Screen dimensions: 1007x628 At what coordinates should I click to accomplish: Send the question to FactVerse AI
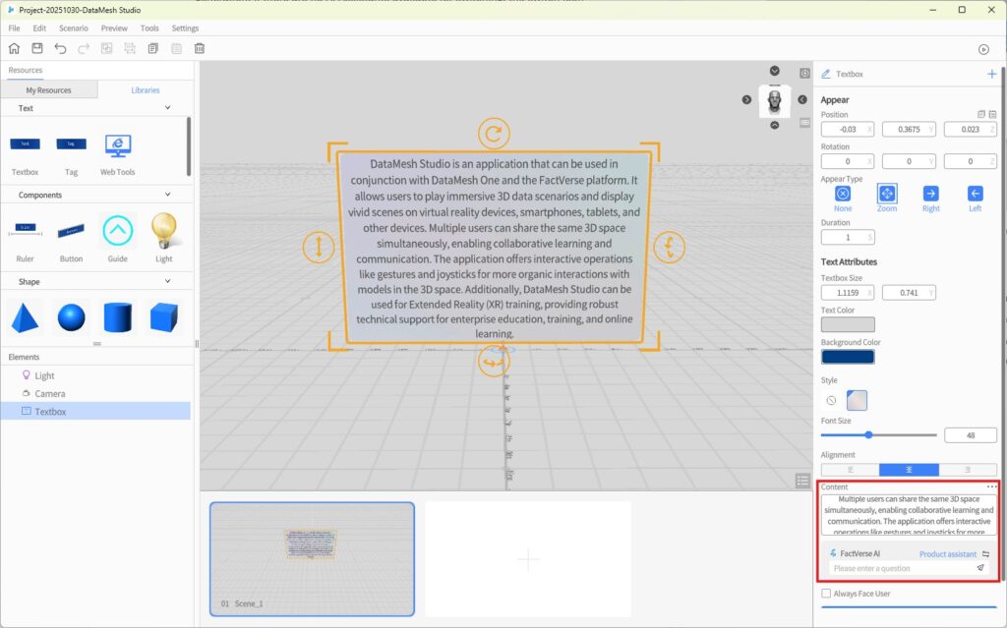(x=979, y=568)
